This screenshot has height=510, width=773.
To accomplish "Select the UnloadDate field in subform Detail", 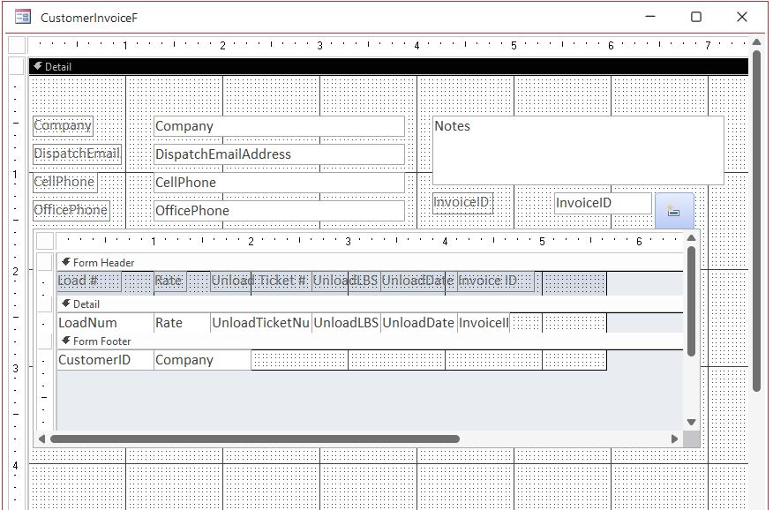I will tap(418, 322).
